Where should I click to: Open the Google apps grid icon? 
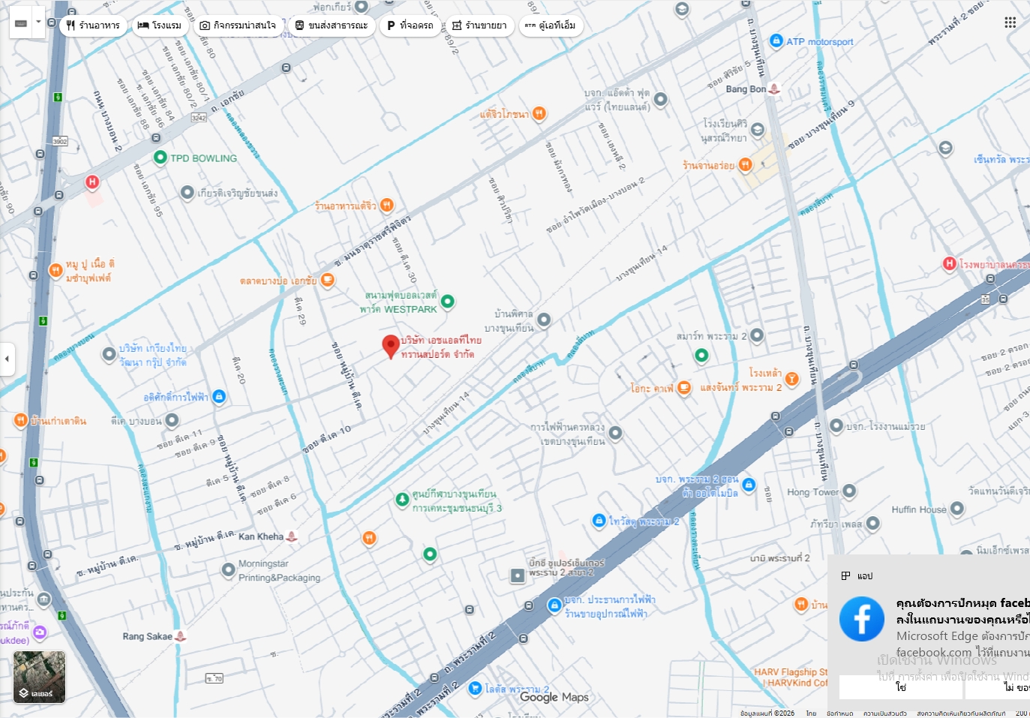[x=1010, y=23]
